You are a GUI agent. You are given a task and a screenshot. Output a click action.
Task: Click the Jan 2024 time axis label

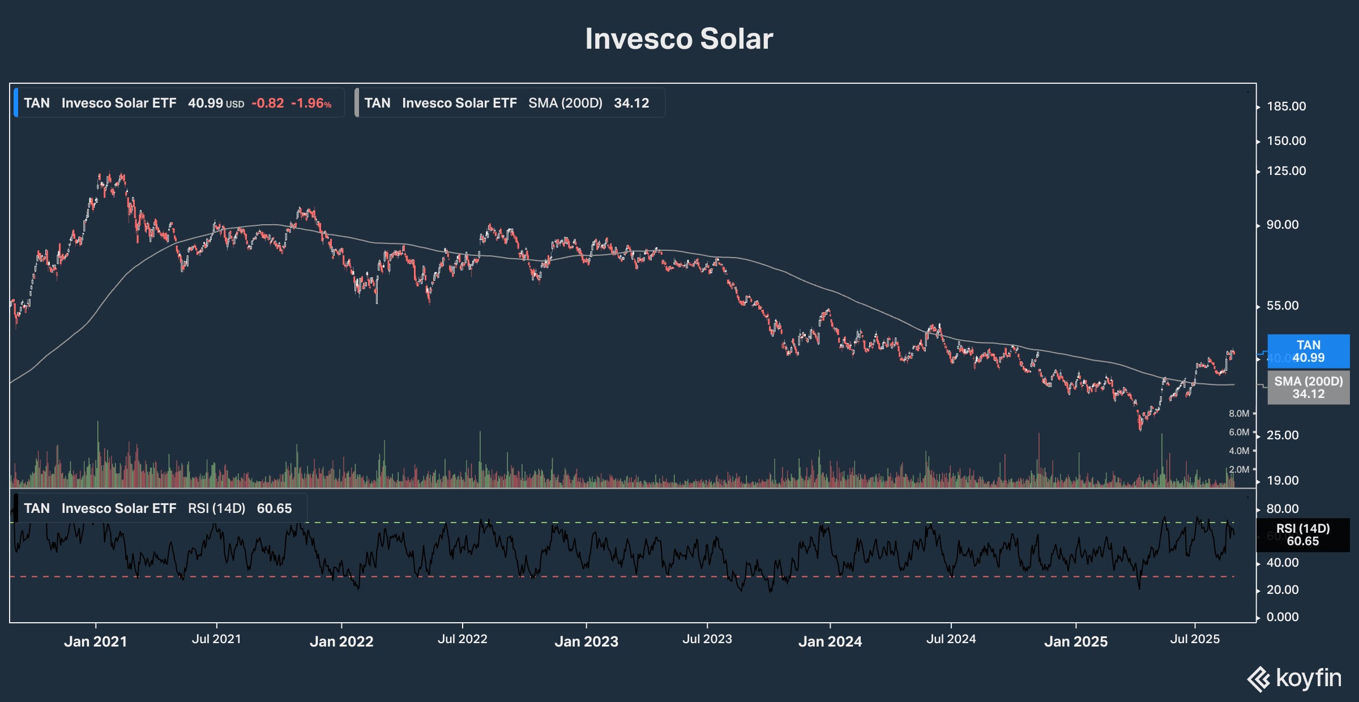[830, 641]
